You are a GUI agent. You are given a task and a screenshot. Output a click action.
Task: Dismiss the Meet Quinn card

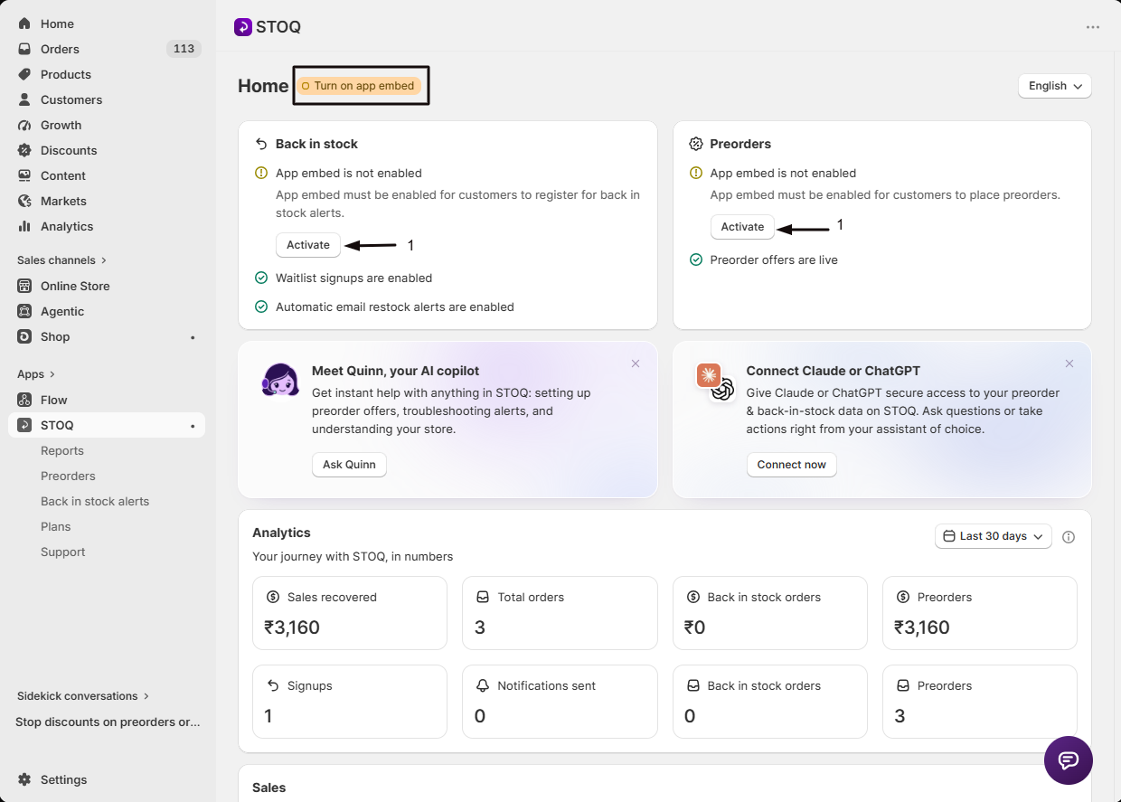(x=636, y=363)
